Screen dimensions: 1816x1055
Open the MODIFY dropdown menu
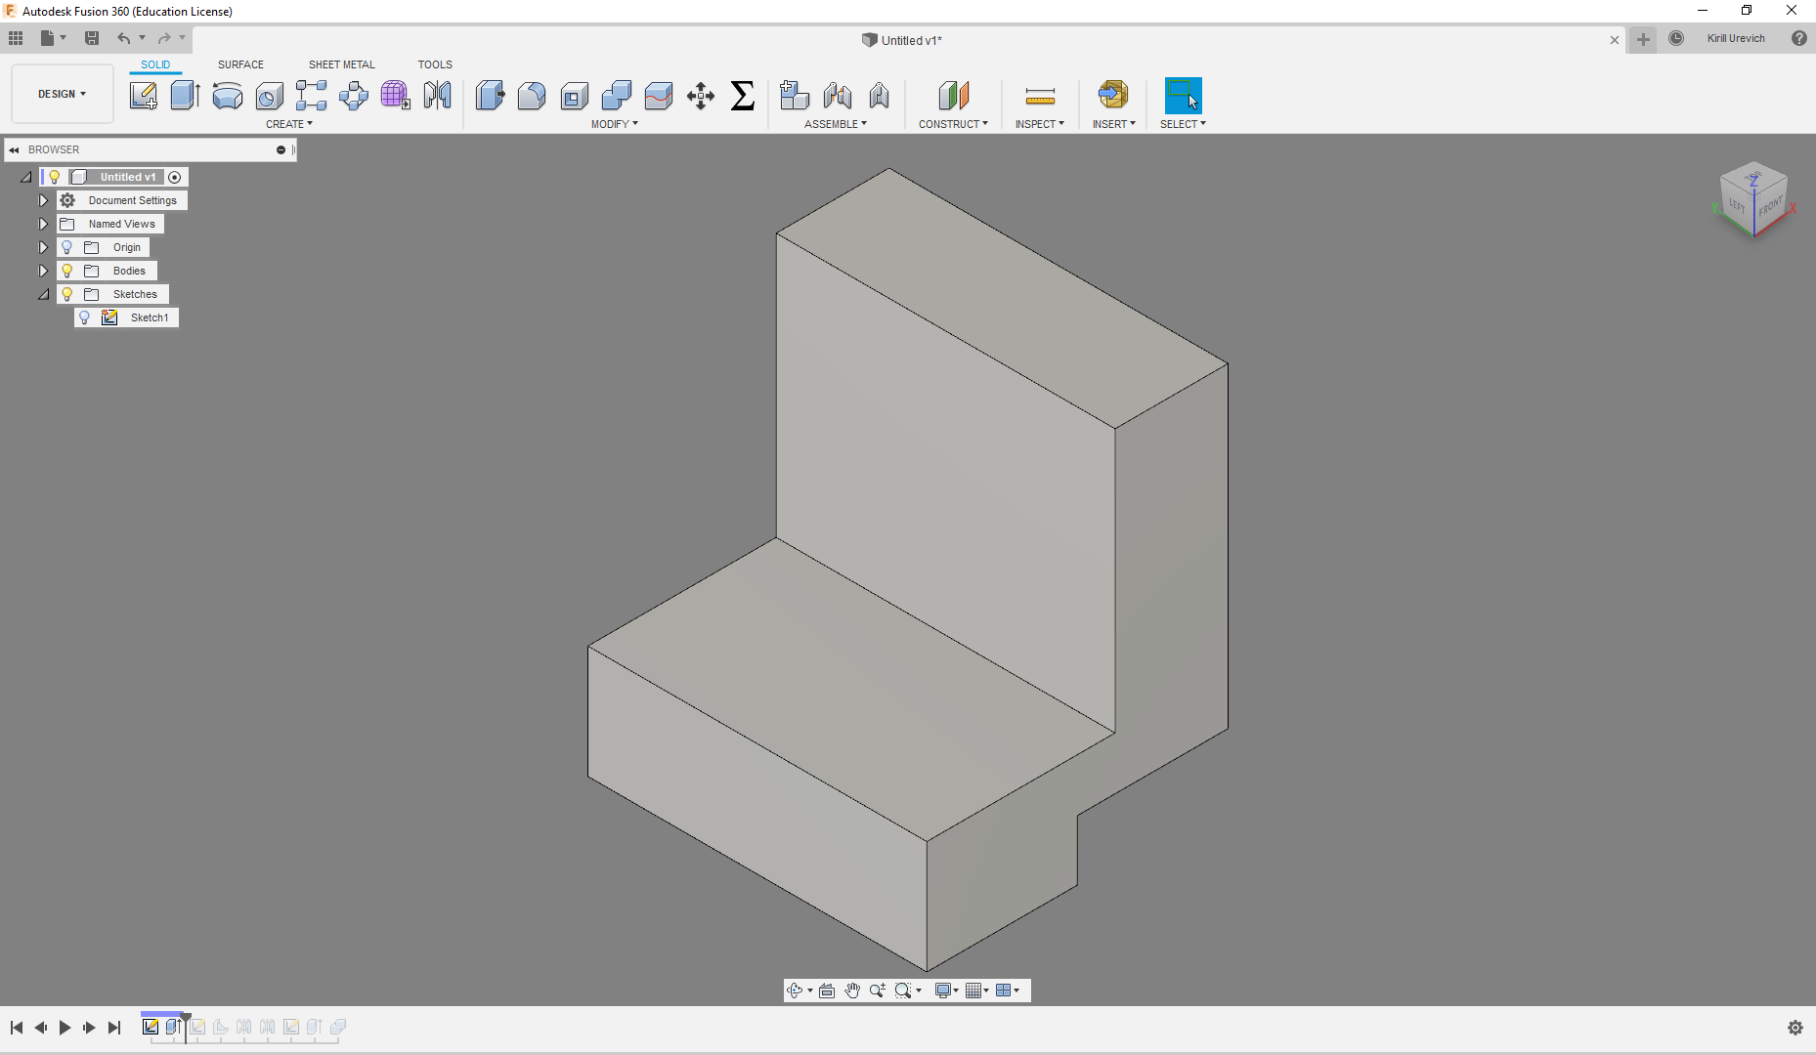614,124
